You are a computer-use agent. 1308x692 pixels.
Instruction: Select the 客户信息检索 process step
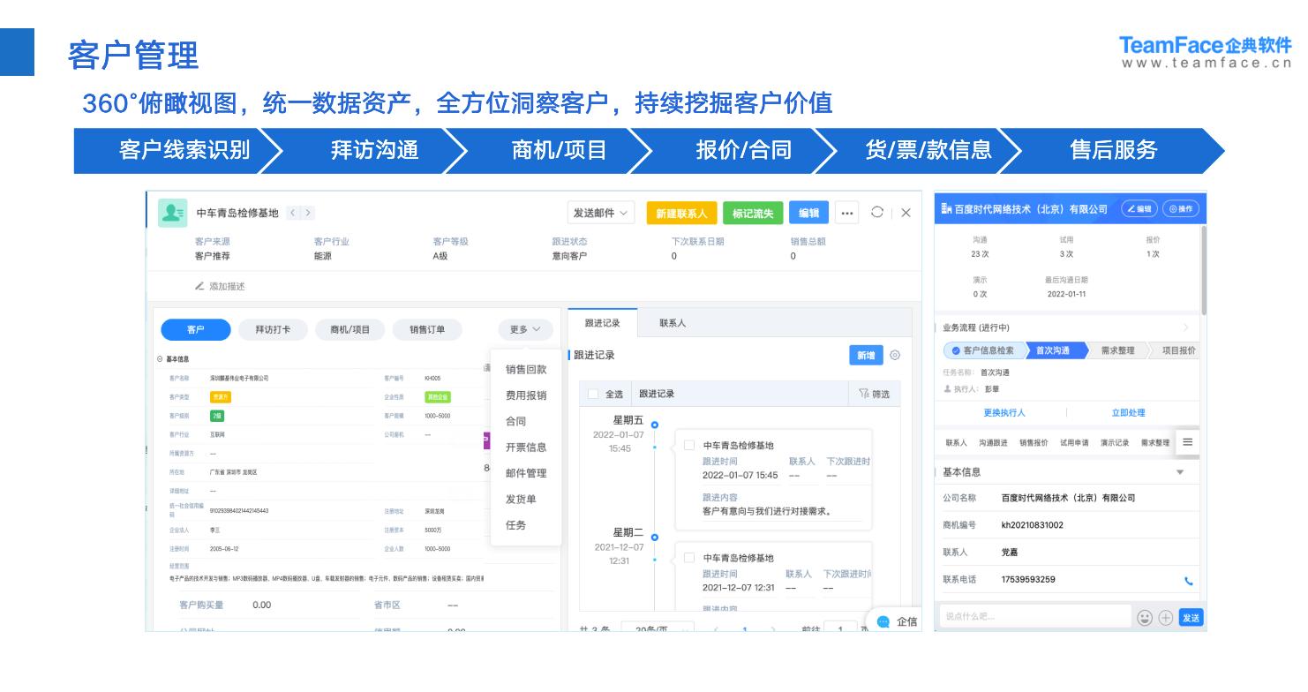pyautogui.click(x=984, y=350)
